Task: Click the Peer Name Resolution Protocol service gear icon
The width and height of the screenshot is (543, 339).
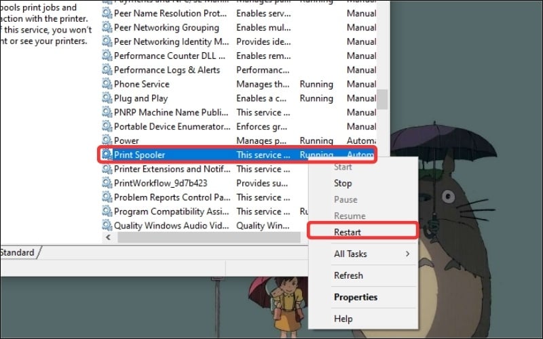Action: click(x=107, y=13)
